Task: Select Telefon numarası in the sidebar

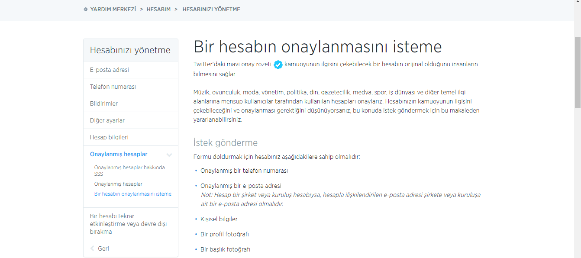Action: point(130,87)
